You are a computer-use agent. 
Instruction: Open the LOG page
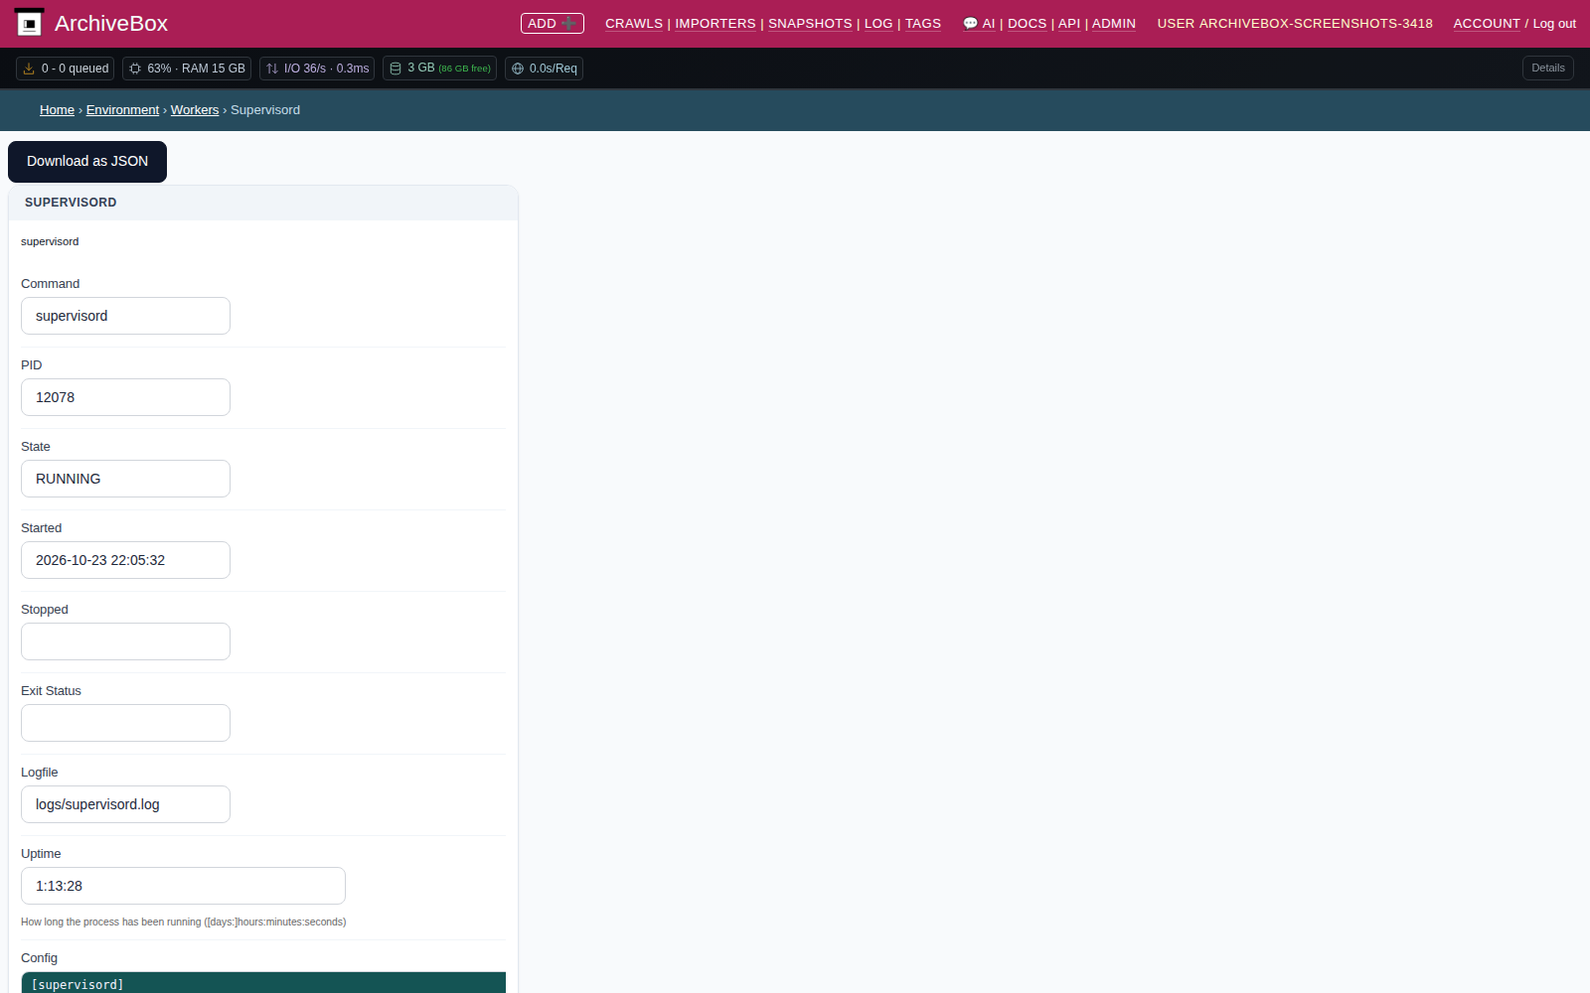point(878,24)
